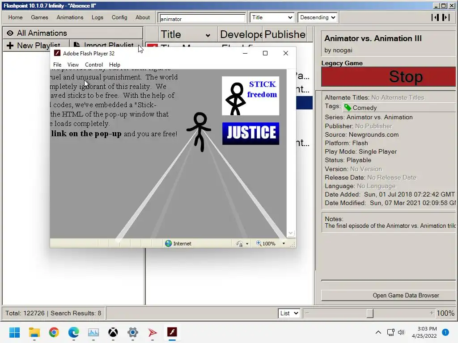
Task: Open the About tab
Action: click(x=143, y=17)
